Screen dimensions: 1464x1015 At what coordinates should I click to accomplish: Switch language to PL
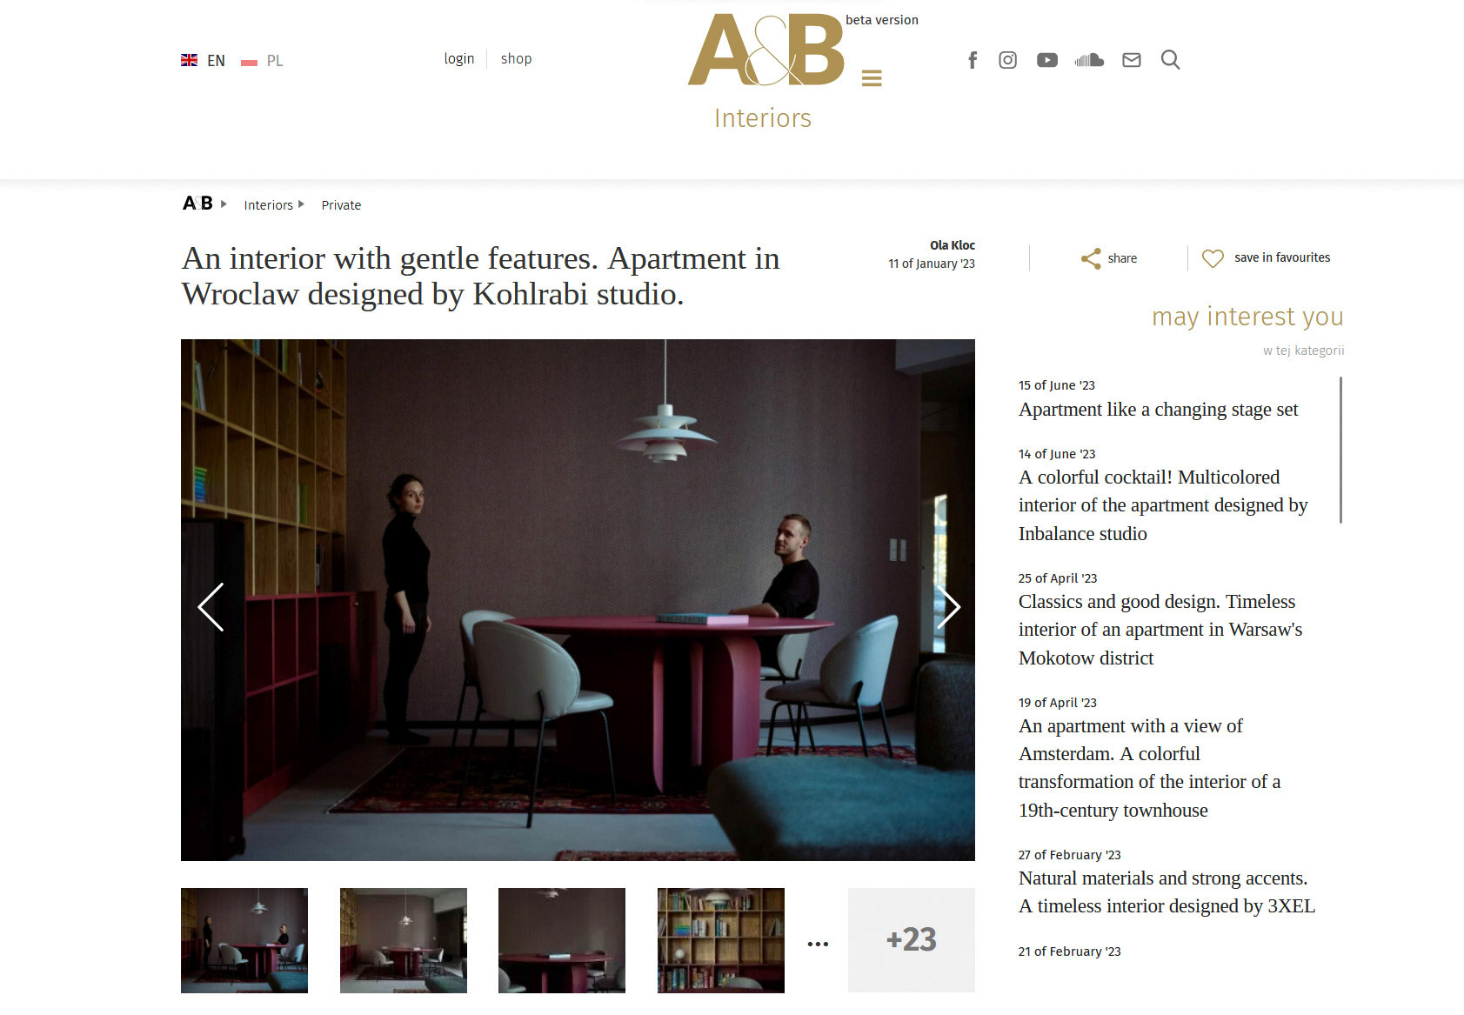[262, 61]
